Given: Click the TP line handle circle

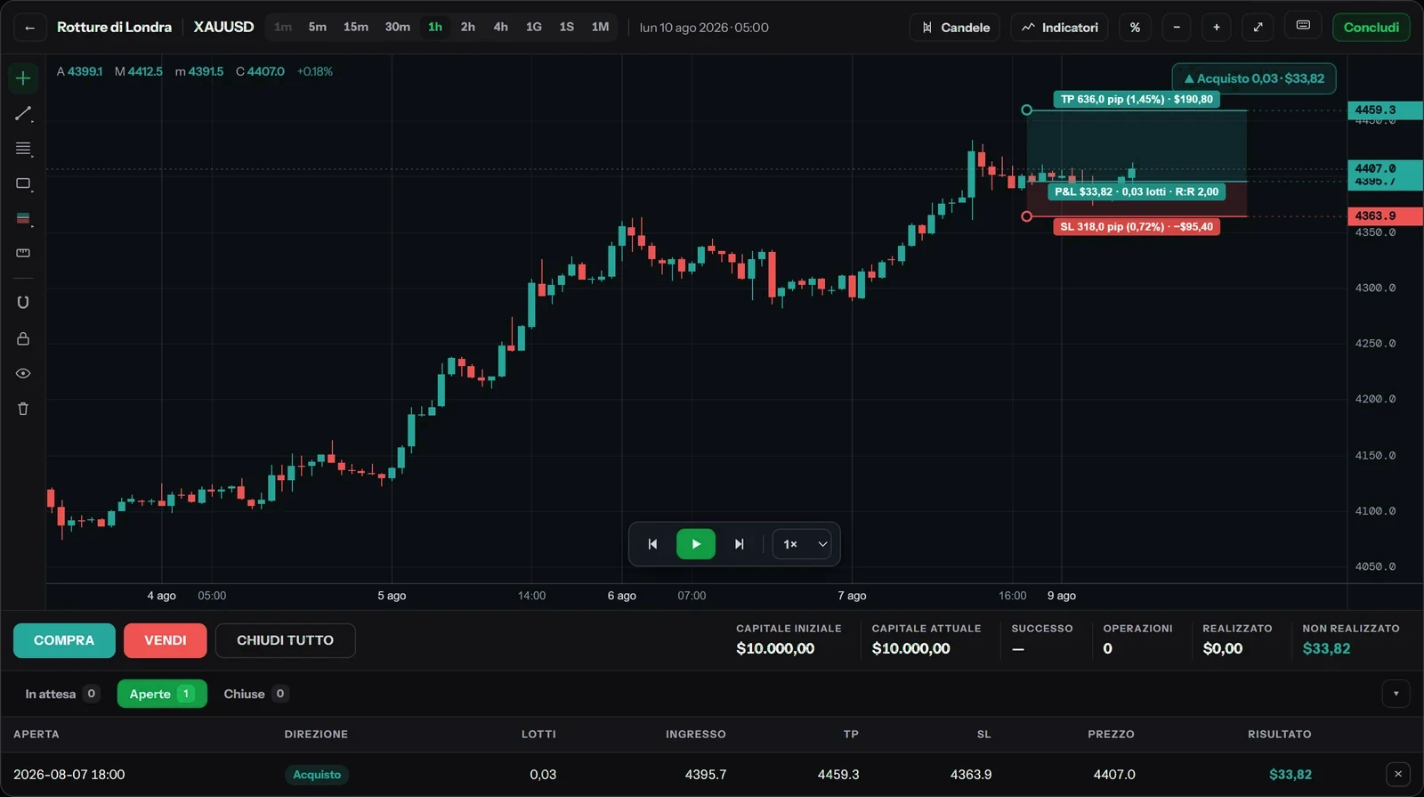Looking at the screenshot, I should click(1027, 110).
